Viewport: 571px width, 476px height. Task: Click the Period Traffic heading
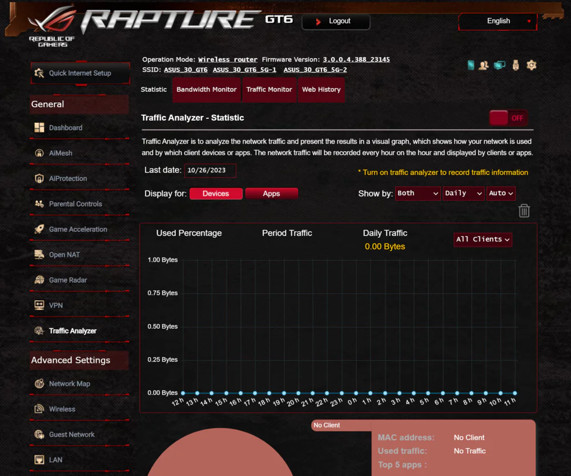(x=287, y=233)
